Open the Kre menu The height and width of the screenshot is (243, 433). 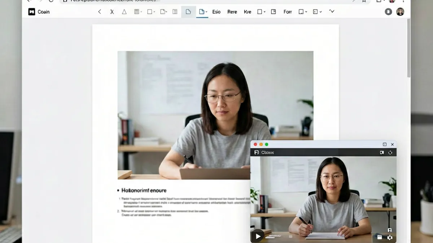[x=248, y=12]
